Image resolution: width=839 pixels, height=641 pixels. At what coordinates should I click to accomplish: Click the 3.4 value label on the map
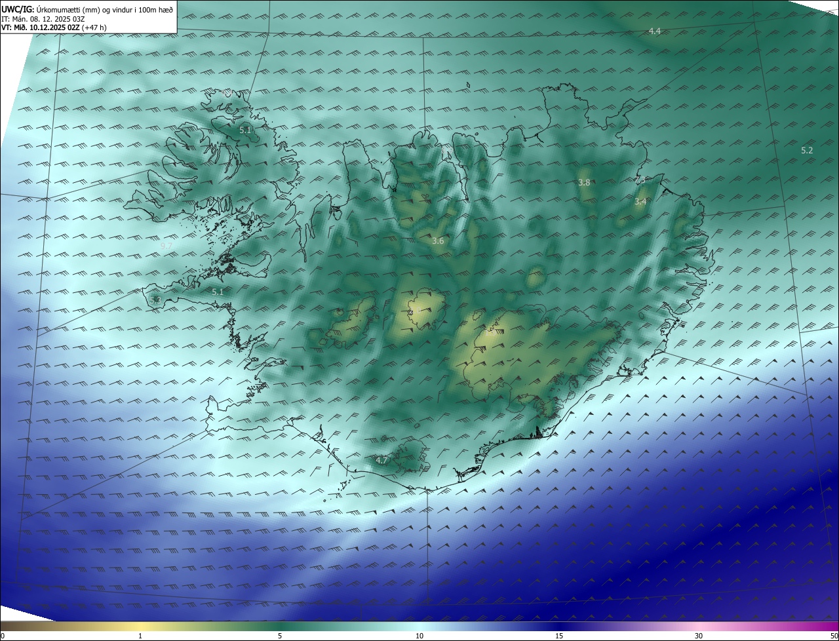640,202
